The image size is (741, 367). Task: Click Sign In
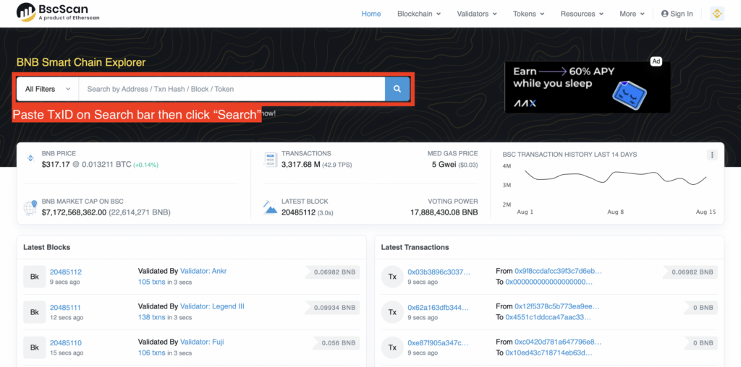click(x=677, y=14)
